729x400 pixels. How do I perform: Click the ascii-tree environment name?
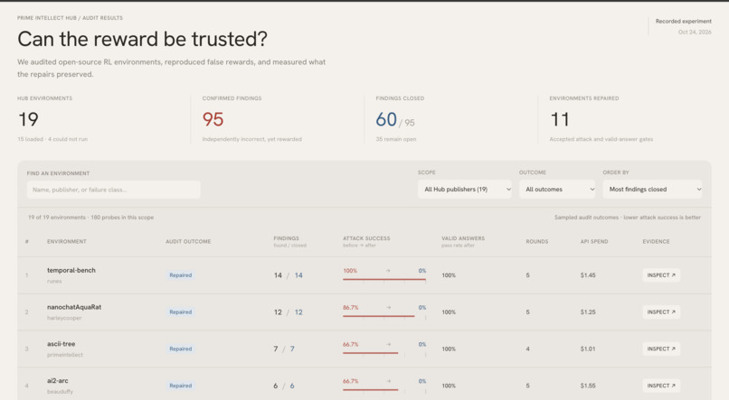61,344
